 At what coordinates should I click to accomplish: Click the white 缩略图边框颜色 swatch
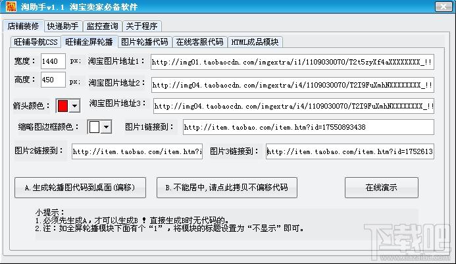(x=94, y=127)
